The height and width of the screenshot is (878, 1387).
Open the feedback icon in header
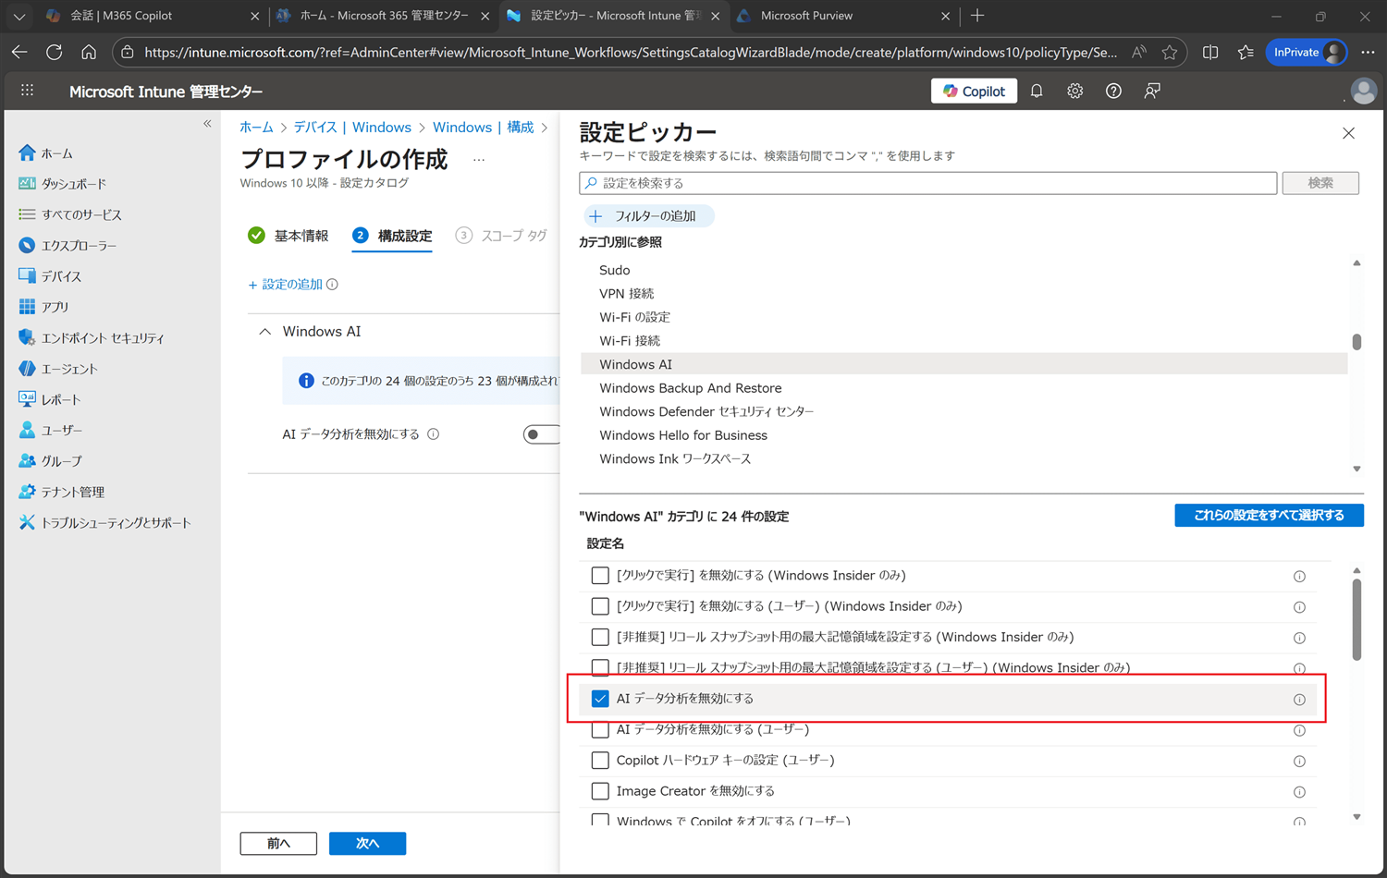click(x=1152, y=91)
